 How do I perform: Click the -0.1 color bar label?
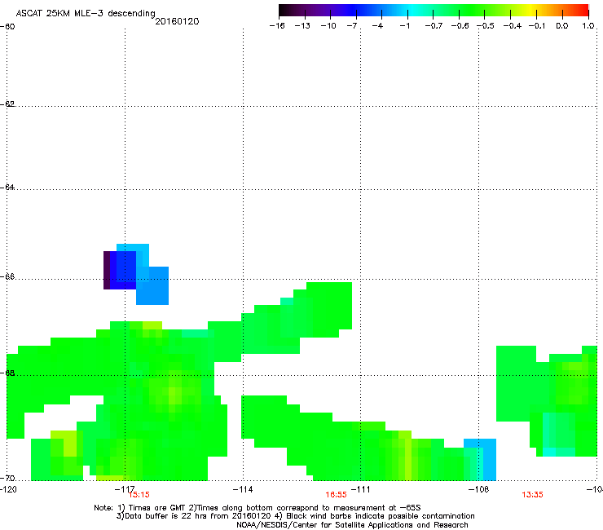(537, 26)
